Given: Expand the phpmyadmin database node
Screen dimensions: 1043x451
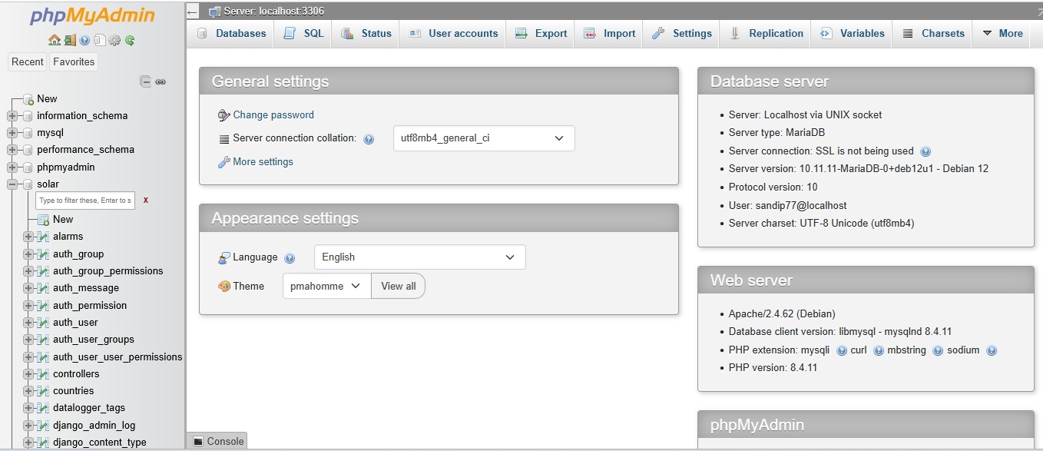Looking at the screenshot, I should (x=12, y=167).
